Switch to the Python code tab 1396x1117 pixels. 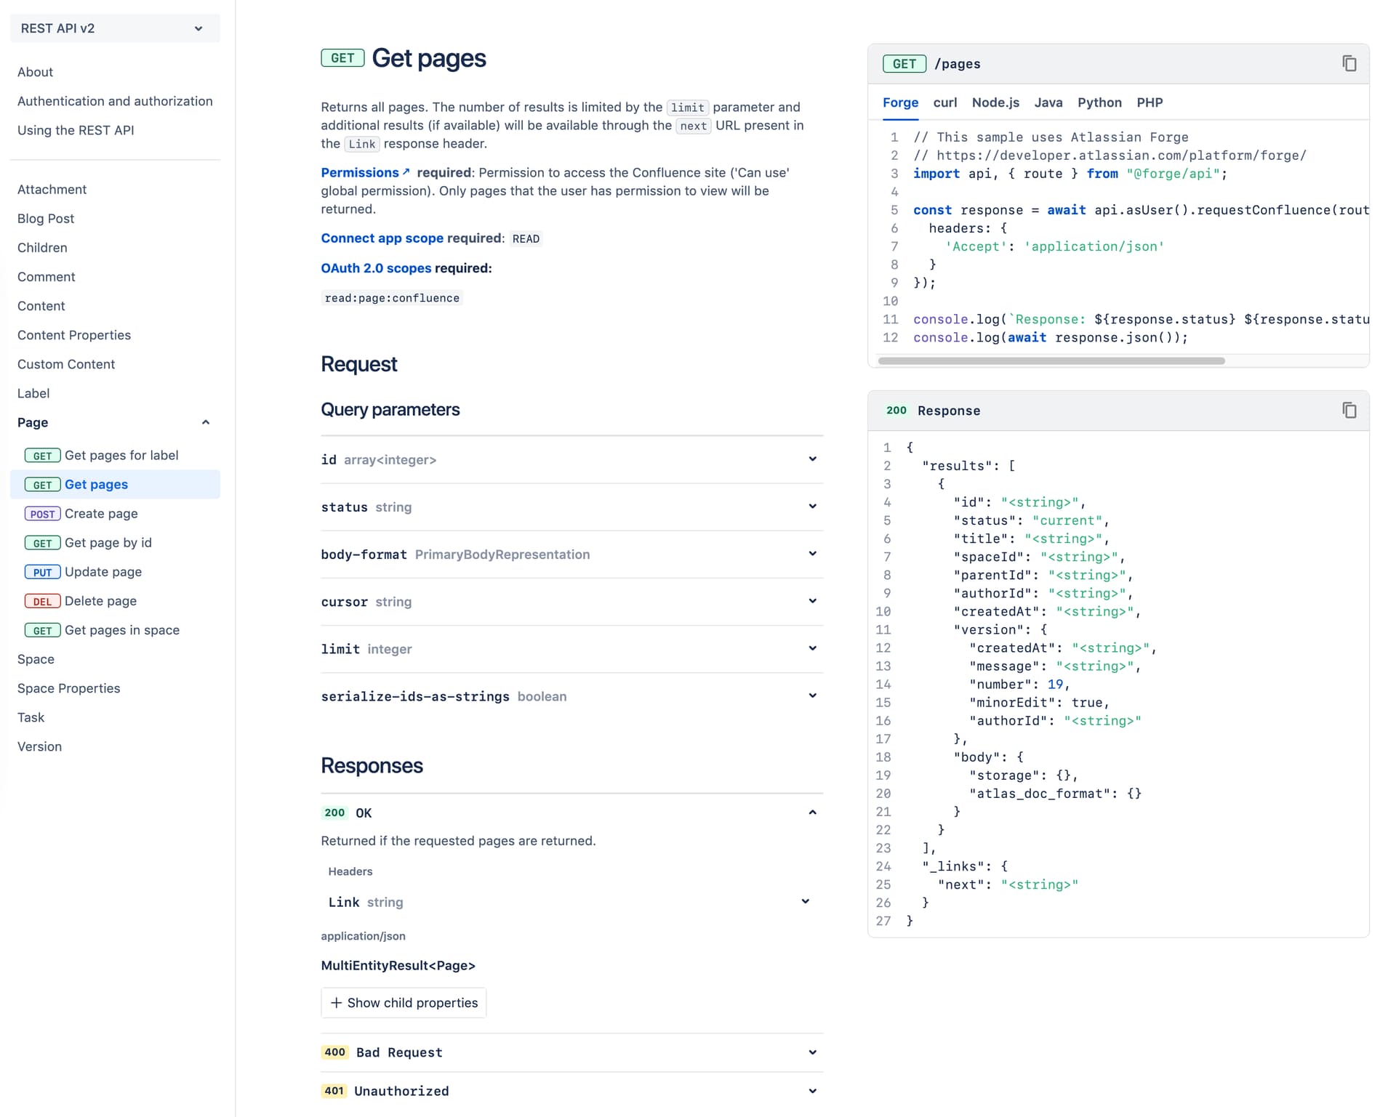[x=1099, y=102]
